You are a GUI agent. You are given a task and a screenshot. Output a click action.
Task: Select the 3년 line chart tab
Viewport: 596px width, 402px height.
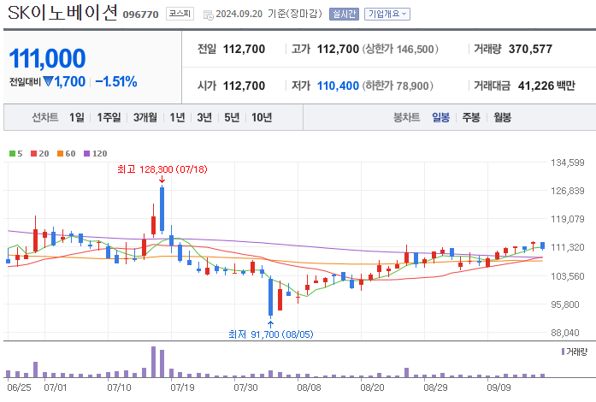click(204, 117)
